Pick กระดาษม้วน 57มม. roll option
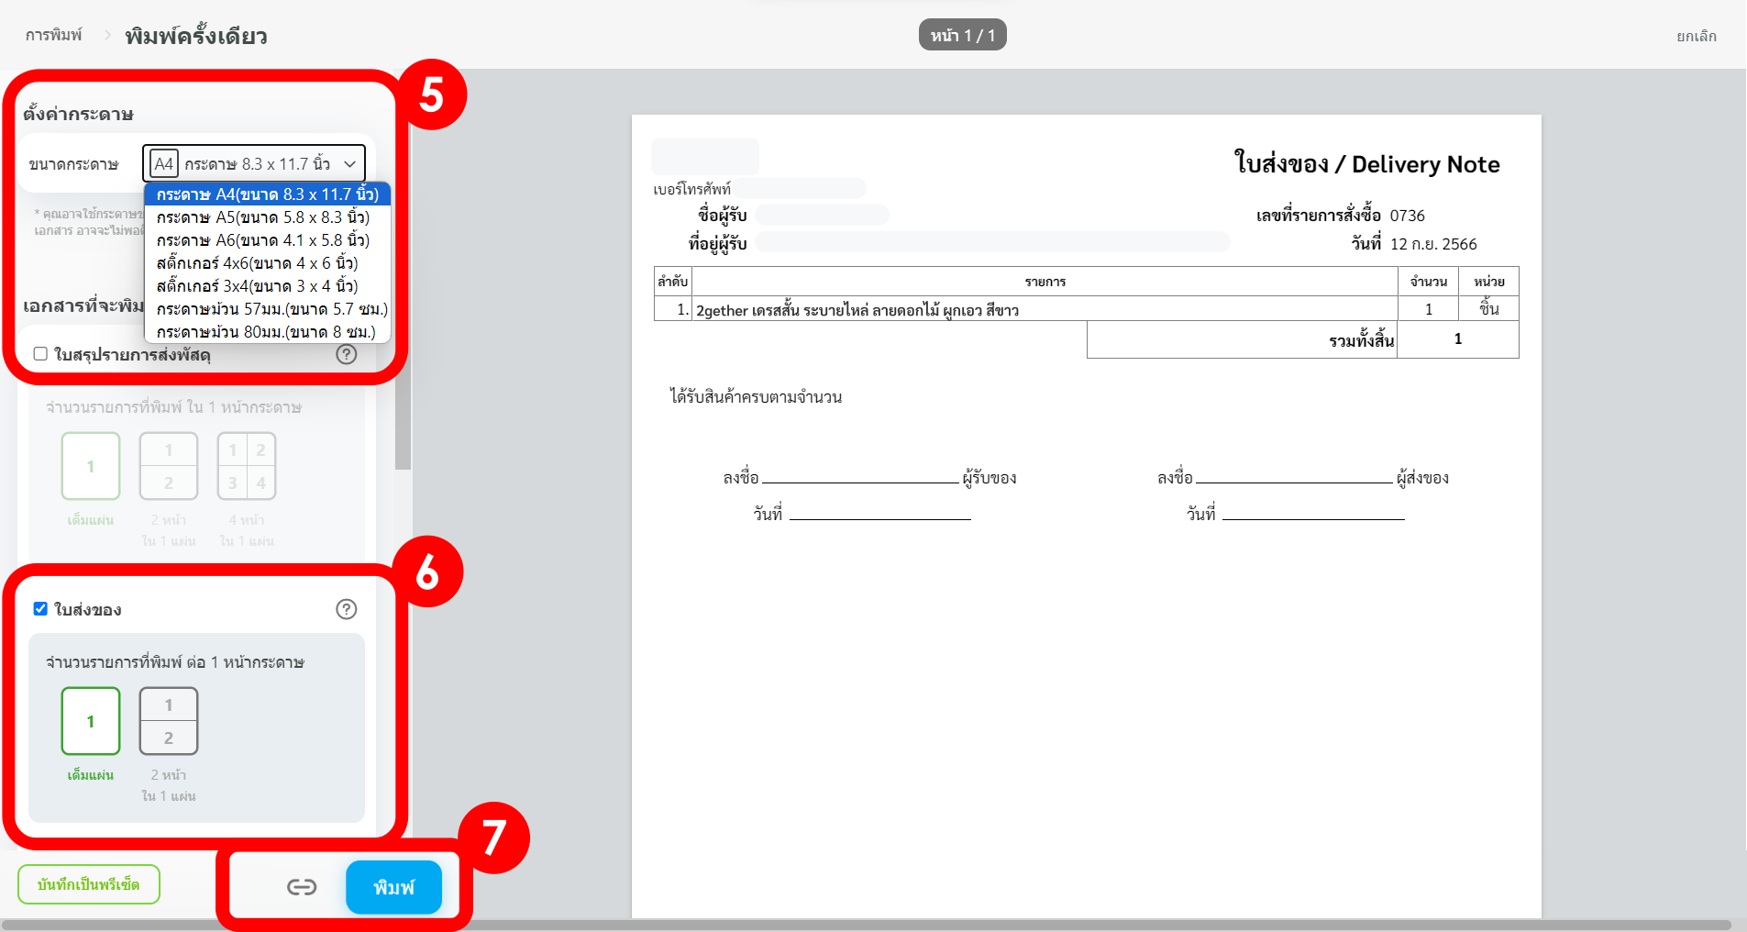The width and height of the screenshot is (1747, 932). [271, 309]
